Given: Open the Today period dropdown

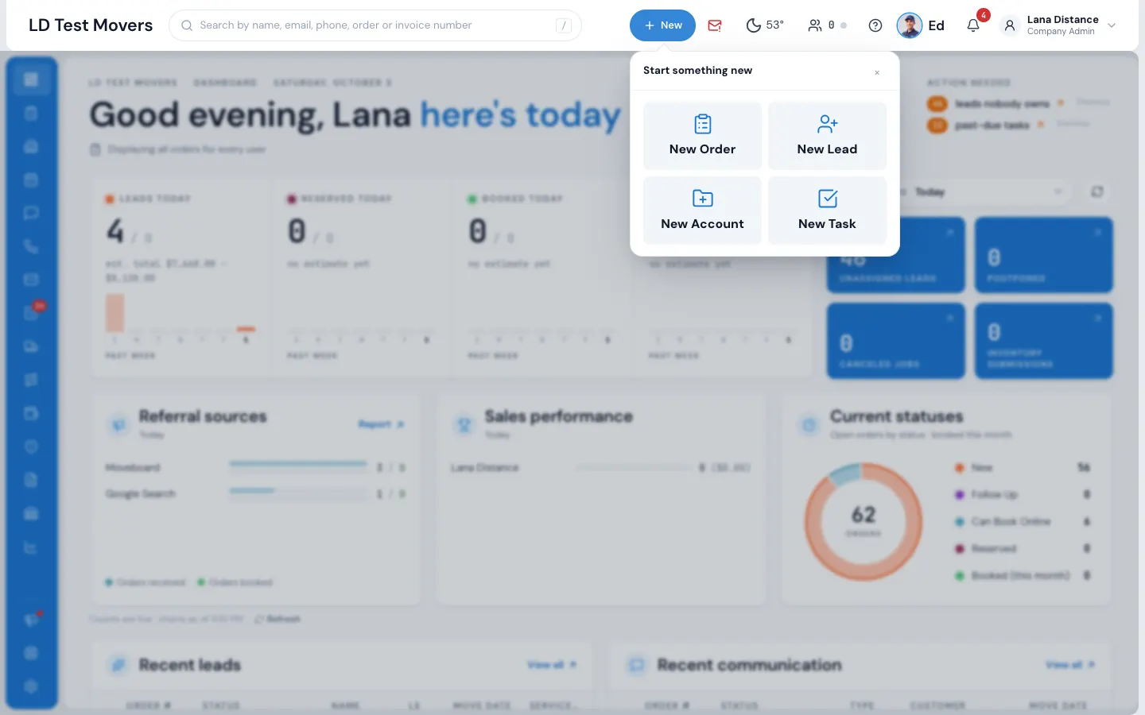Looking at the screenshot, I should click(986, 191).
